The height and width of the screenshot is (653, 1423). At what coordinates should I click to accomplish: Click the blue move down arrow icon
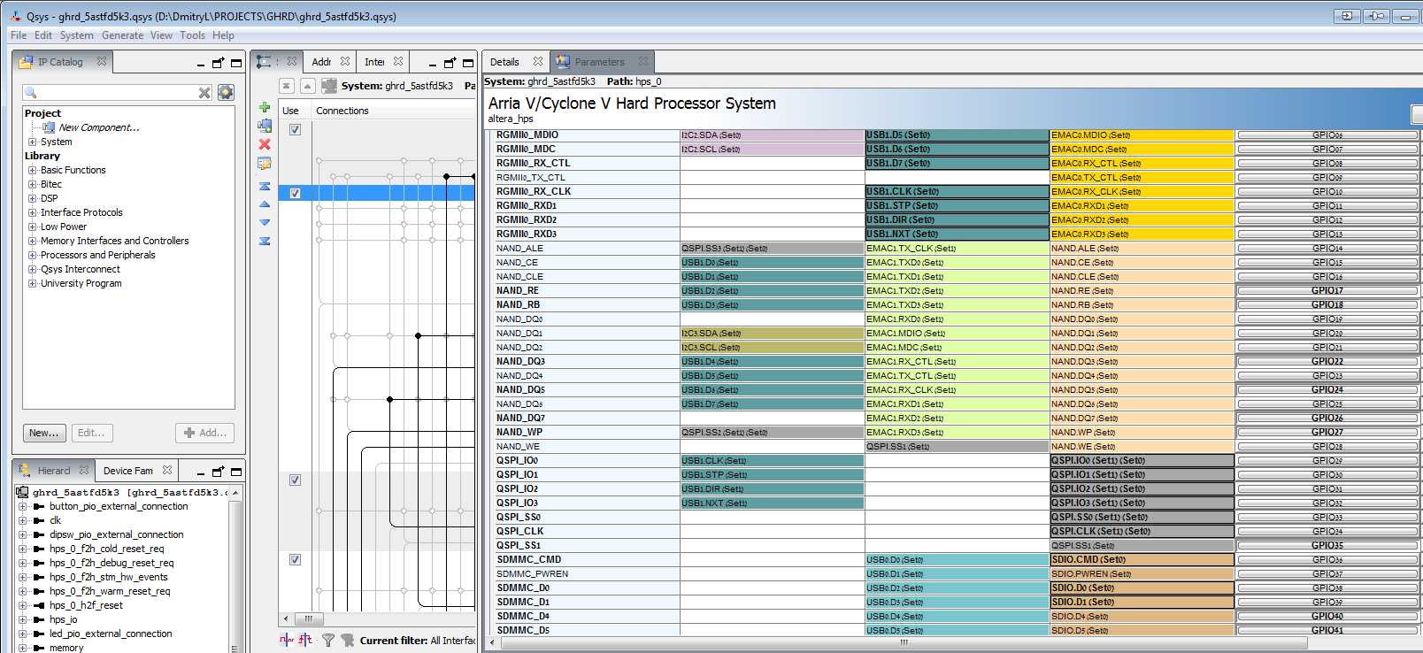pos(265,223)
